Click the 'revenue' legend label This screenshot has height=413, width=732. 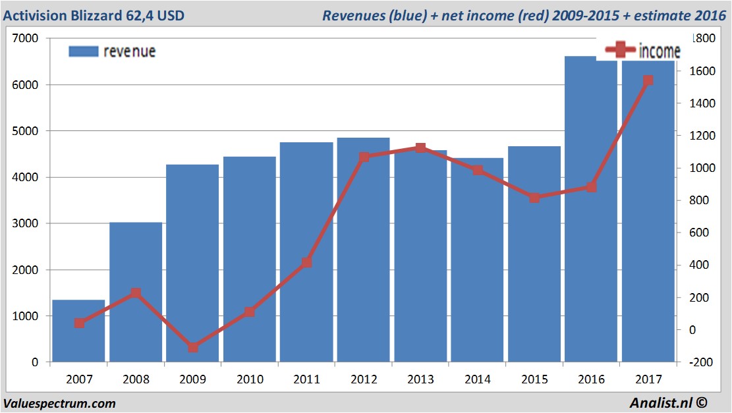129,51
